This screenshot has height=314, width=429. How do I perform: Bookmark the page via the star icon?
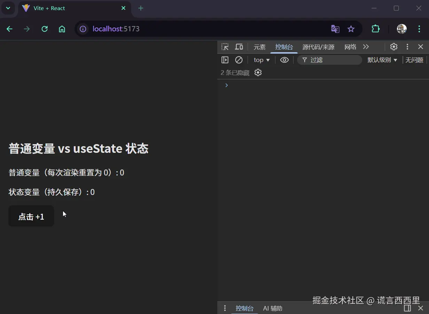(351, 29)
